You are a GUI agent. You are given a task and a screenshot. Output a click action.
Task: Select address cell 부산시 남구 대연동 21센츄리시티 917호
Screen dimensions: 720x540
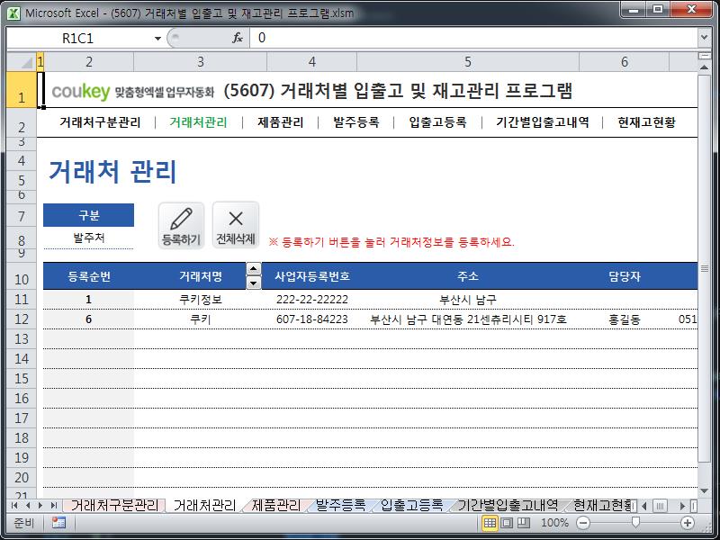468,319
